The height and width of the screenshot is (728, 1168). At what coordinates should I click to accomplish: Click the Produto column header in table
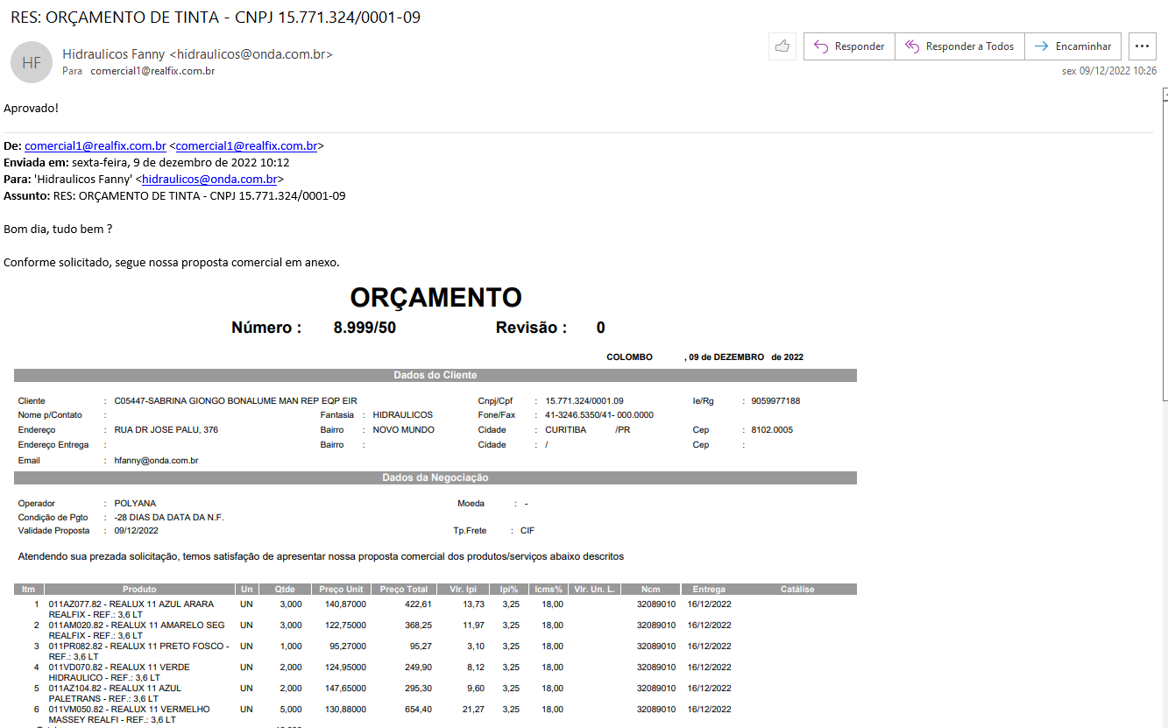139,590
